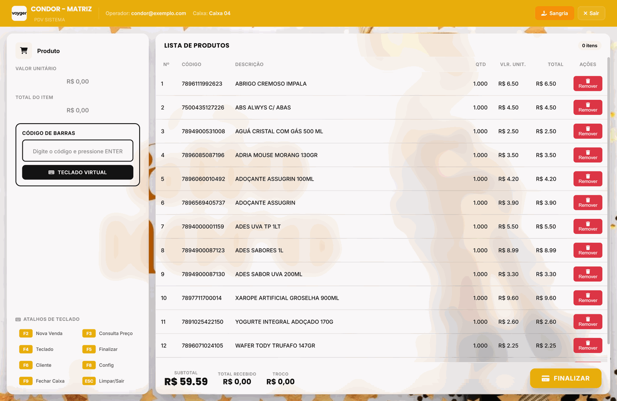Remove ABRIGO CREMOSO IMPALA from list
Viewport: 617px width, 401px height.
tap(588, 84)
